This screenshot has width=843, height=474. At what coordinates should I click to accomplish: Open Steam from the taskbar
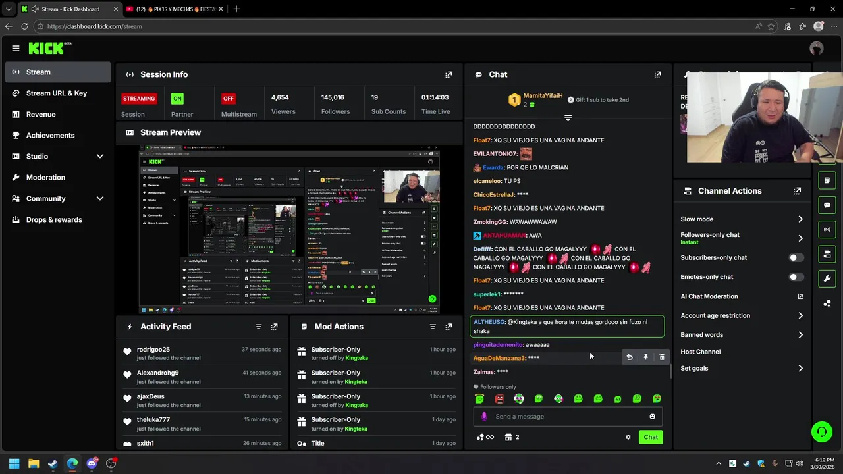[x=53, y=463]
